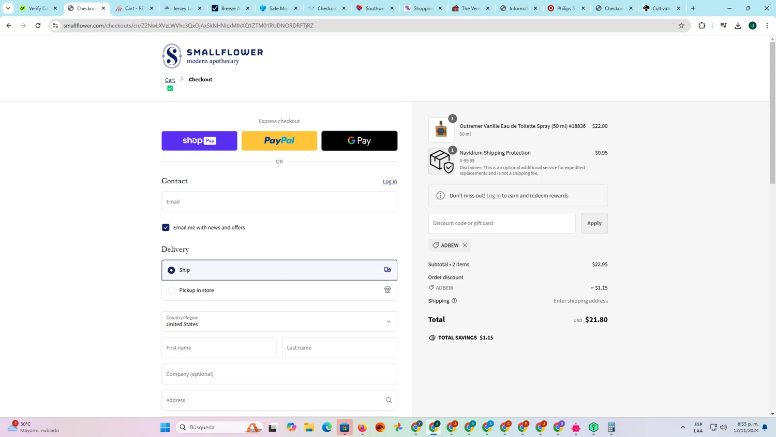Go to Cart breadcrumb link
This screenshot has width=776, height=437.
point(170,80)
